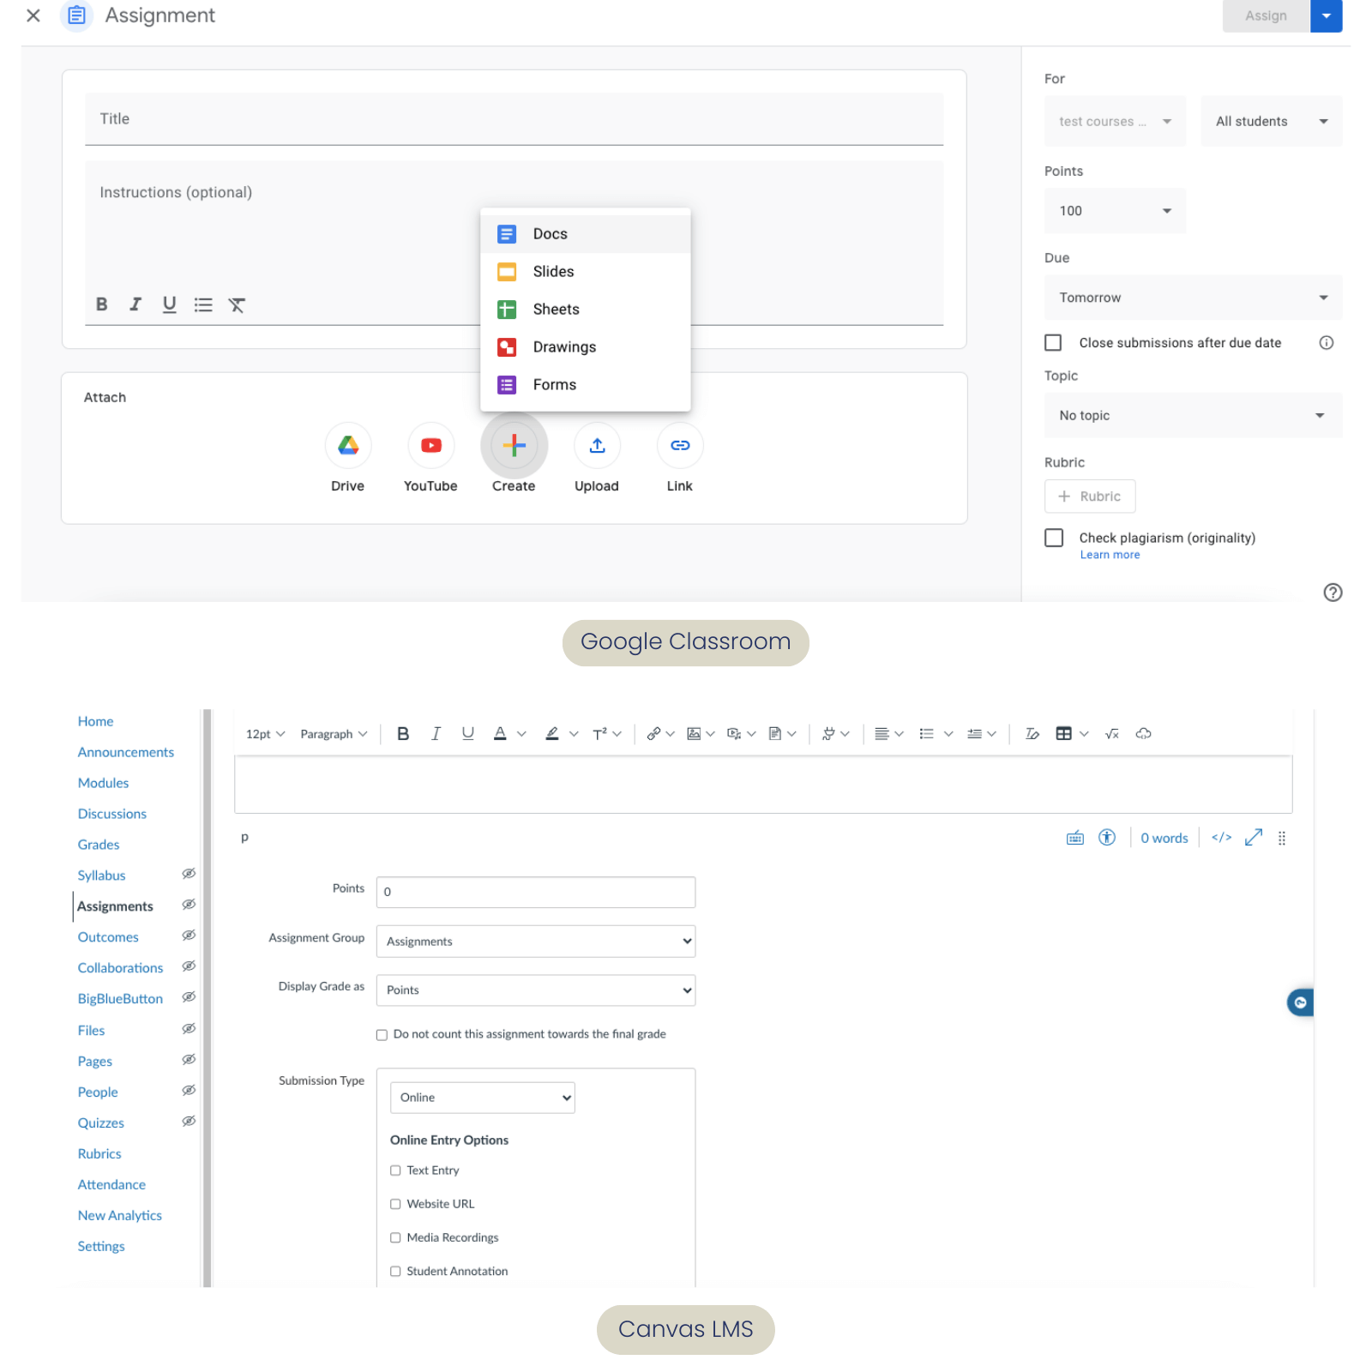Open the Points 100 dropdown
The image size is (1372, 1372).
point(1115,211)
